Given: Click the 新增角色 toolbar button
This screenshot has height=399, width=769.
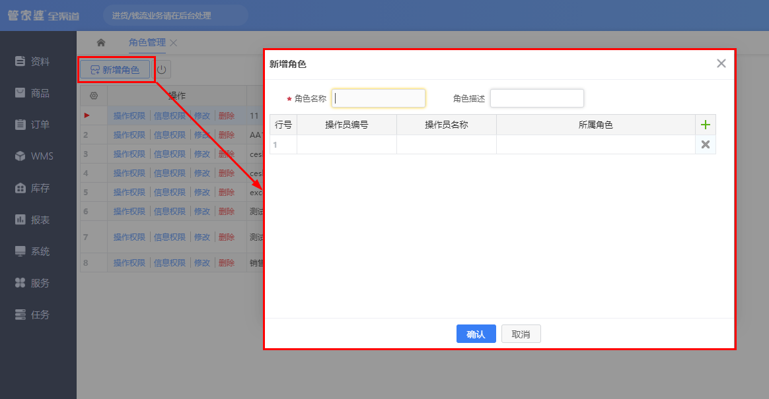Looking at the screenshot, I should pos(115,70).
